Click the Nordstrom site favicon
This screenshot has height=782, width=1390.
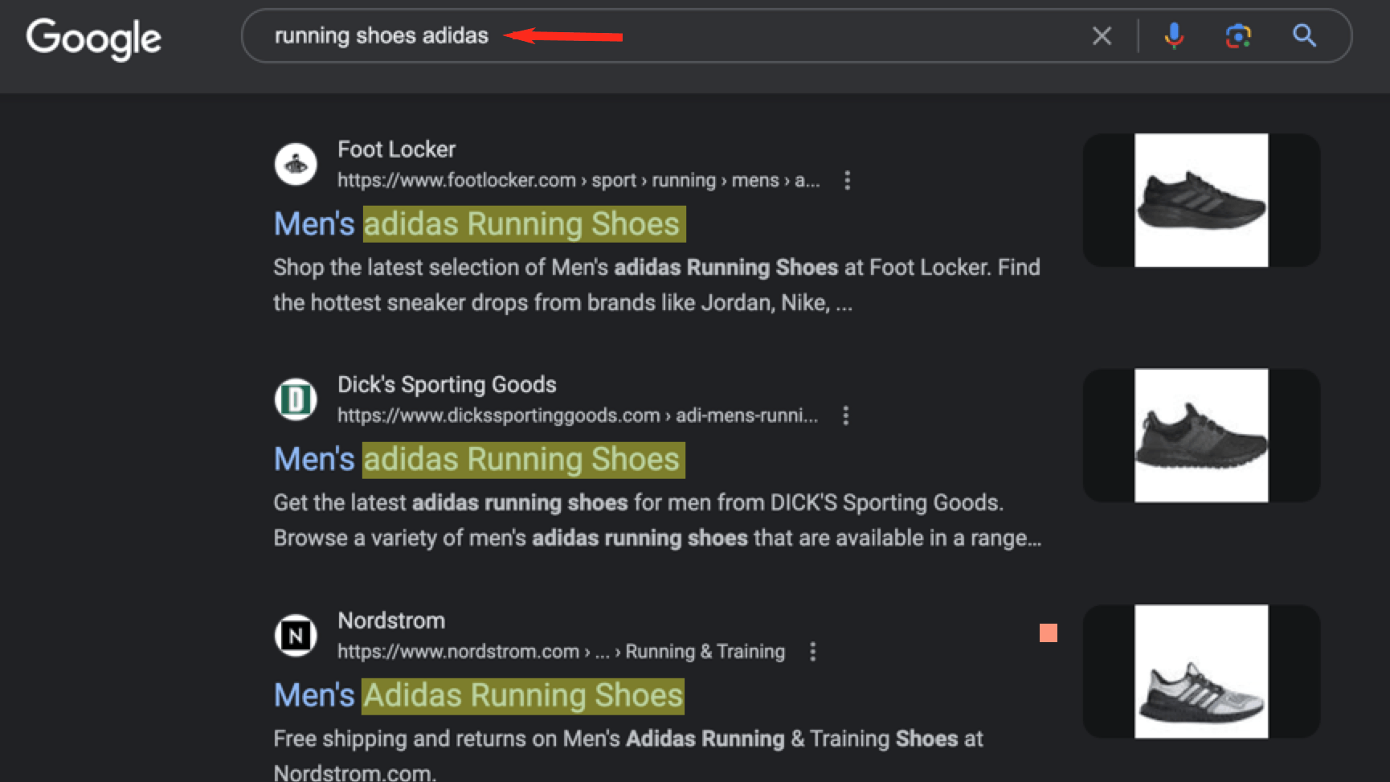pyautogui.click(x=296, y=636)
